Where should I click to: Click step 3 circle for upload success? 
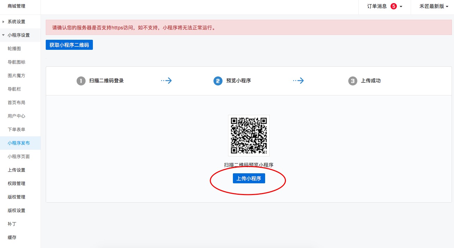click(352, 81)
